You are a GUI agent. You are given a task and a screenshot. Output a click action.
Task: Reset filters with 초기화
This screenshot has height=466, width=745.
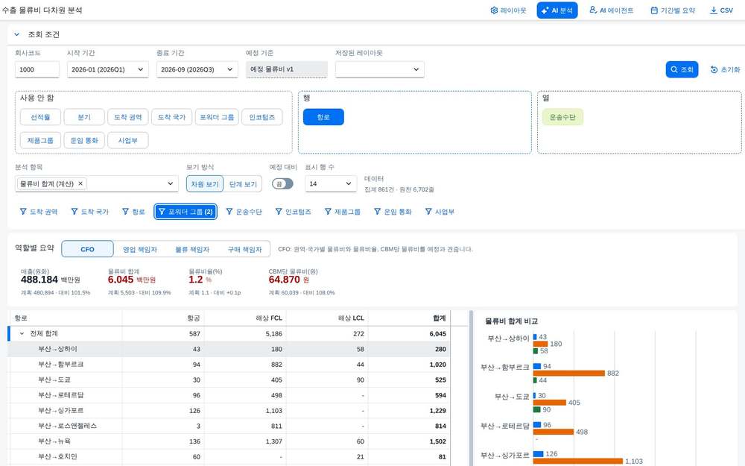725,69
